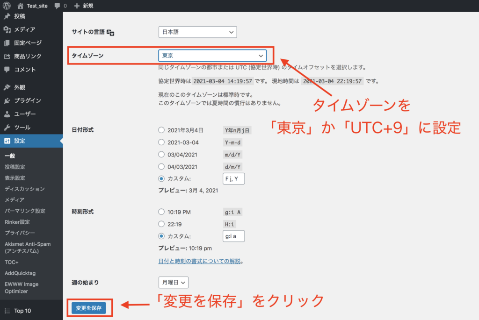Open the Test_site home icon
The image size is (479, 320).
point(20,6)
